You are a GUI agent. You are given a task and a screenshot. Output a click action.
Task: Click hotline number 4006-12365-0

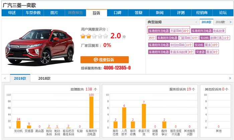click(x=117, y=68)
